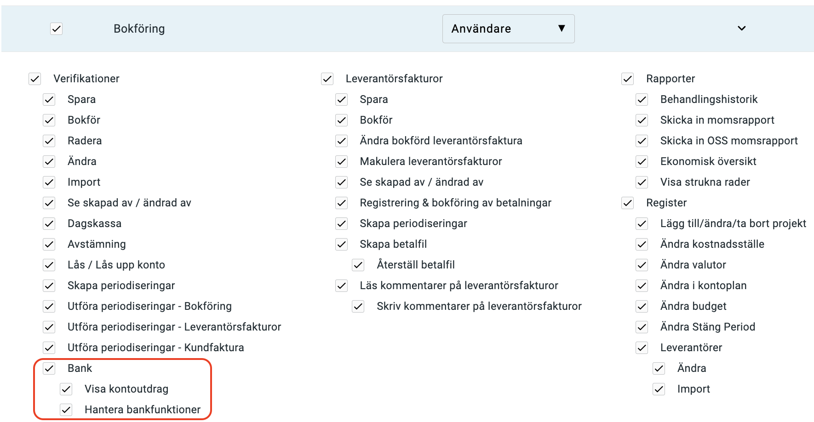
Task: Toggle the Leverantörsfakturor group checkbox
Action: point(327,79)
